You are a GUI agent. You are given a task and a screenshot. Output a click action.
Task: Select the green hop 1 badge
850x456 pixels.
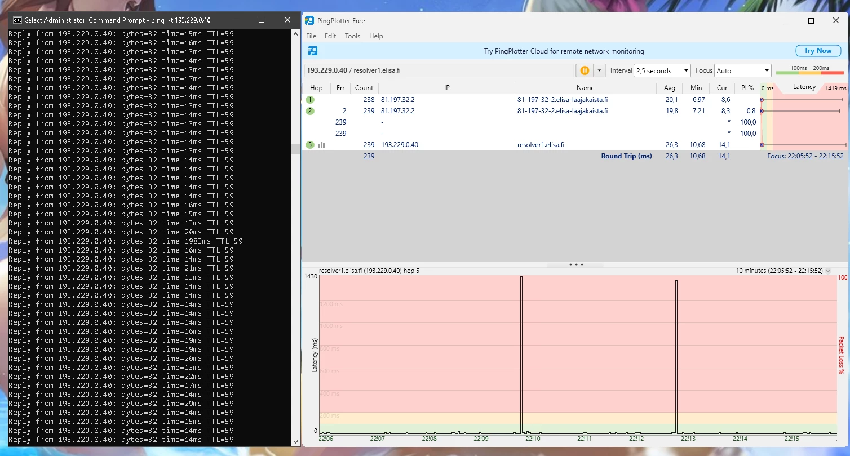pyautogui.click(x=310, y=100)
